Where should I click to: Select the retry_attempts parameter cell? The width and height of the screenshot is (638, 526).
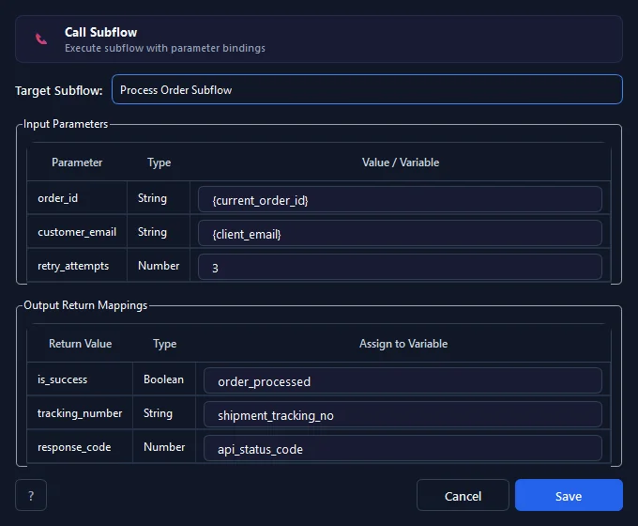pos(77,266)
